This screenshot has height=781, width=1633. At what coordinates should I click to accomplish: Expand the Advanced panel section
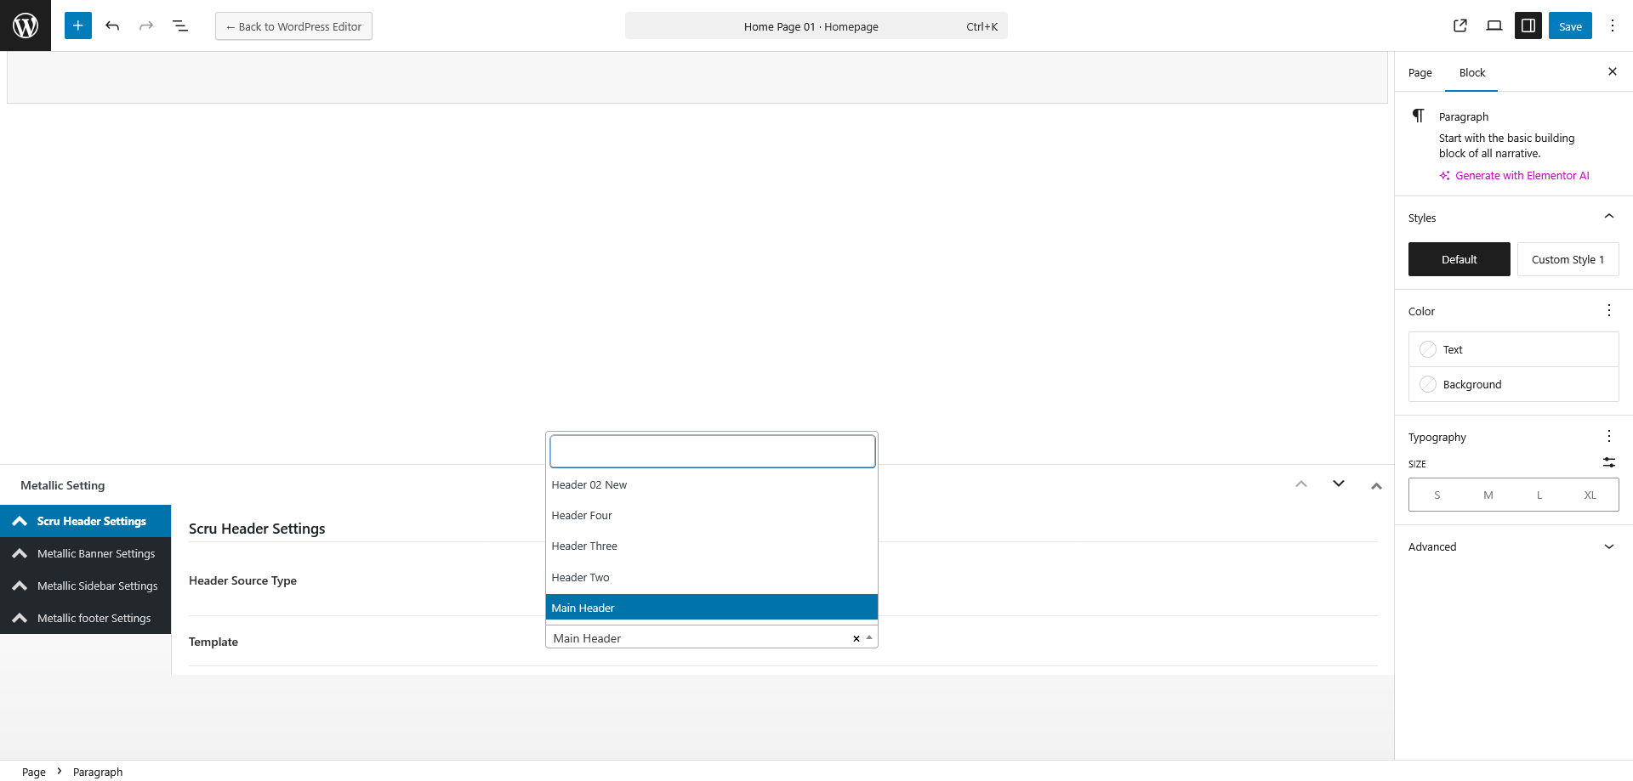click(x=1608, y=546)
